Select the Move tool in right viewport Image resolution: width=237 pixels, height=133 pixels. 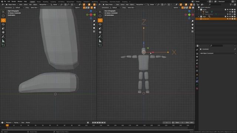coord(100,20)
